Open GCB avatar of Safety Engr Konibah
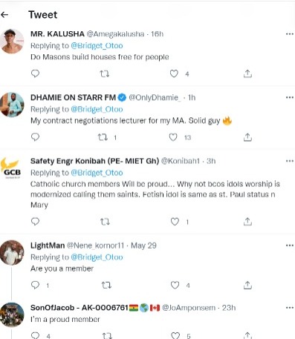The height and width of the screenshot is (339, 295). [x=10, y=168]
